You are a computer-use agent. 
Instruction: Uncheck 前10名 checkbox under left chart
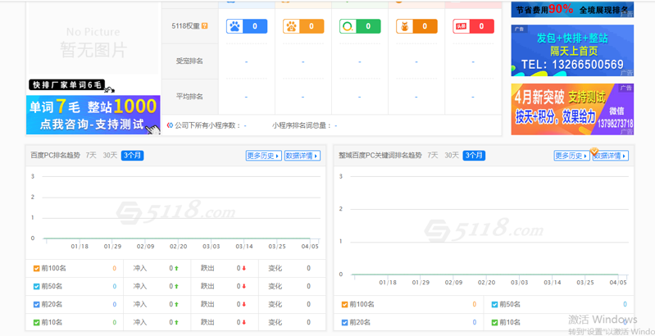point(36,323)
